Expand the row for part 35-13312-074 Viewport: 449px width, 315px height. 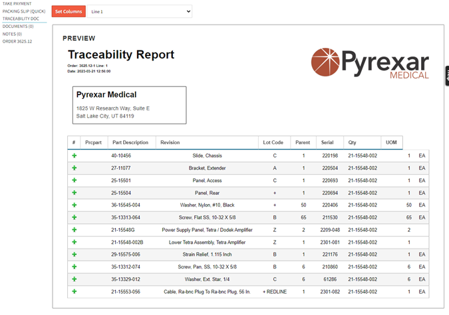tap(74, 266)
